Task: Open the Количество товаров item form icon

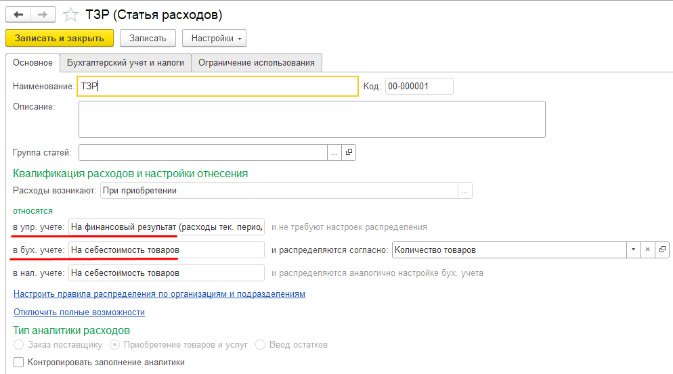Action: click(x=662, y=250)
